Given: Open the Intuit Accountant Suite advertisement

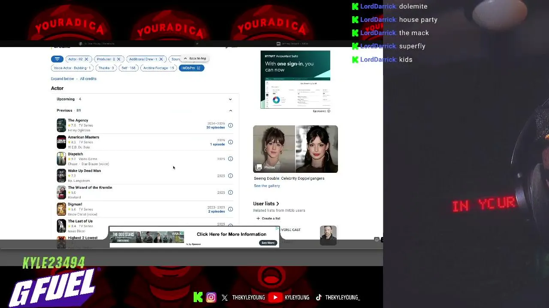Looking at the screenshot, I should pos(295,80).
